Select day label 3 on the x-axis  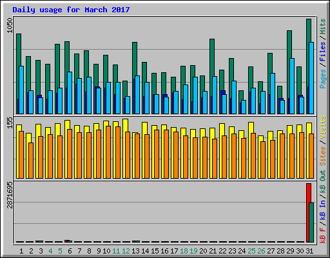(x=41, y=251)
